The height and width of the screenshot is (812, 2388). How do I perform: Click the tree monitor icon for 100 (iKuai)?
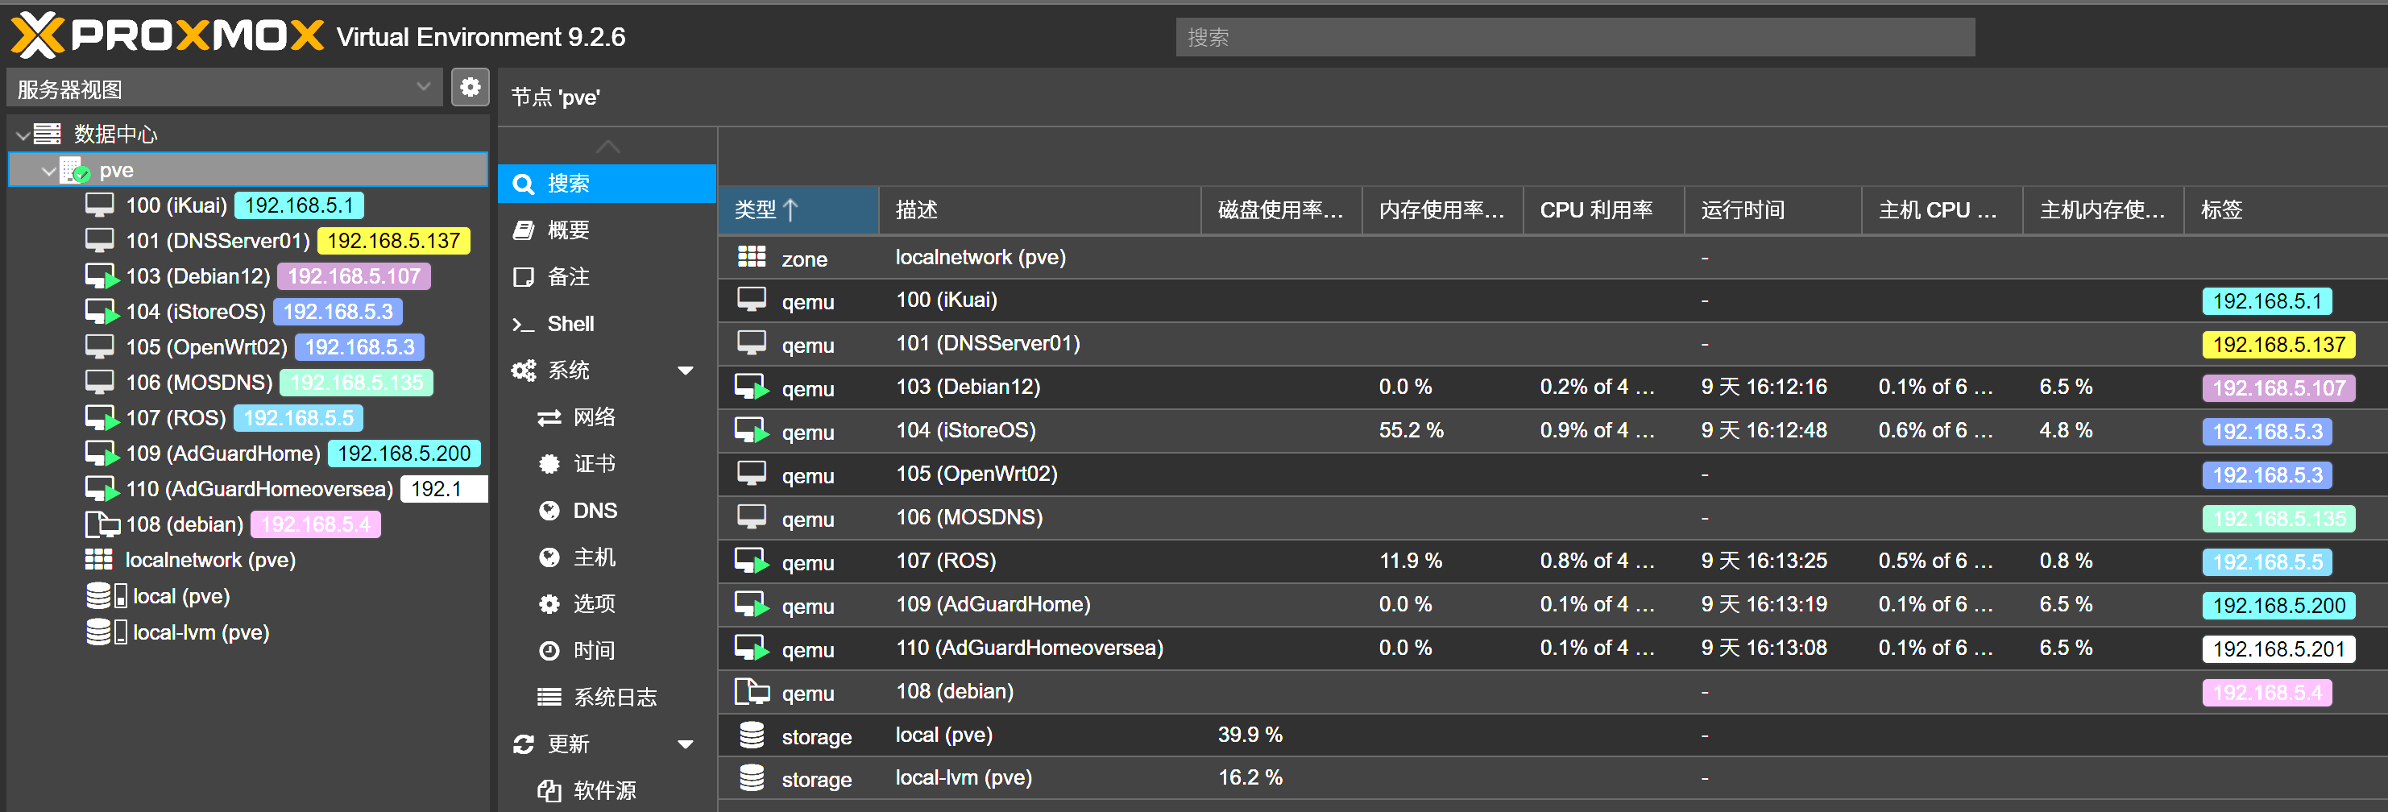pyautogui.click(x=99, y=205)
